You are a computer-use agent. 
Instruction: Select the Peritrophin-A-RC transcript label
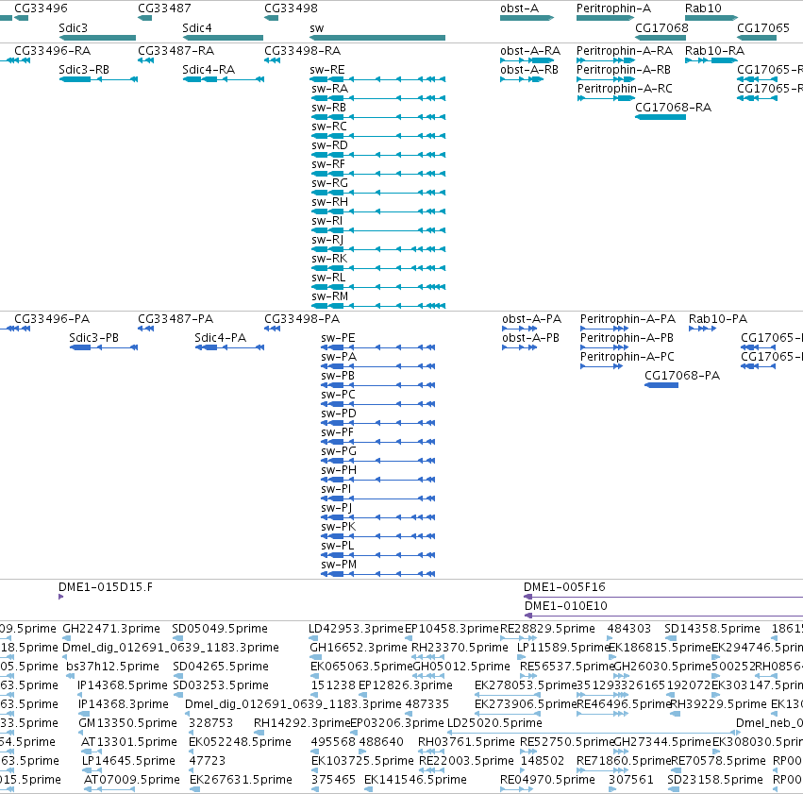(626, 89)
